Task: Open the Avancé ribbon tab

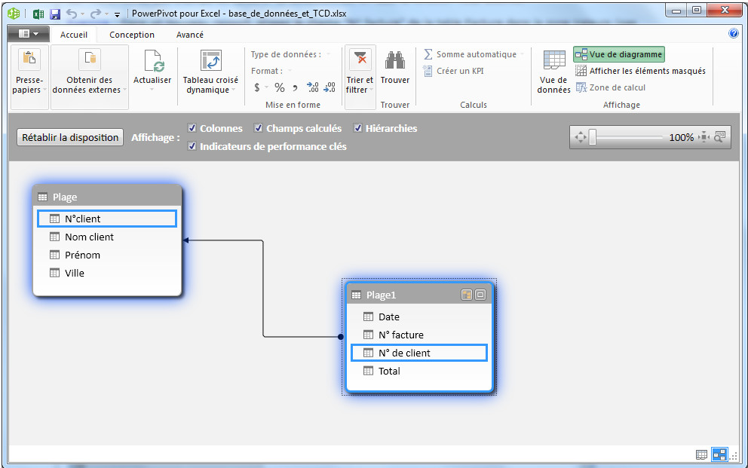Action: coord(190,35)
